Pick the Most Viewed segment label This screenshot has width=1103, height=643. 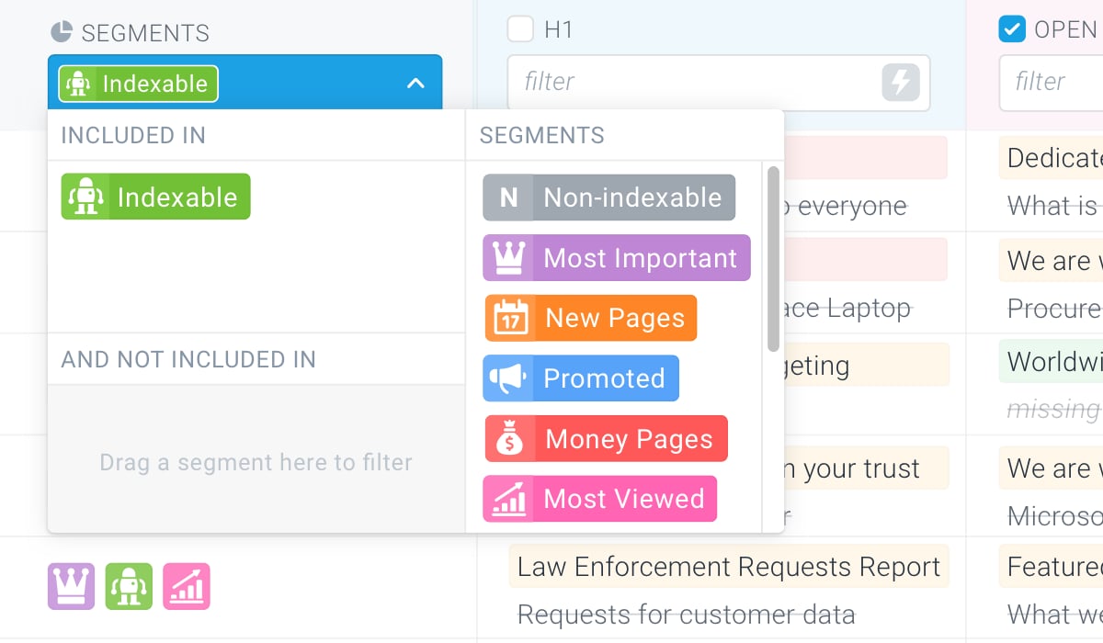tap(624, 499)
